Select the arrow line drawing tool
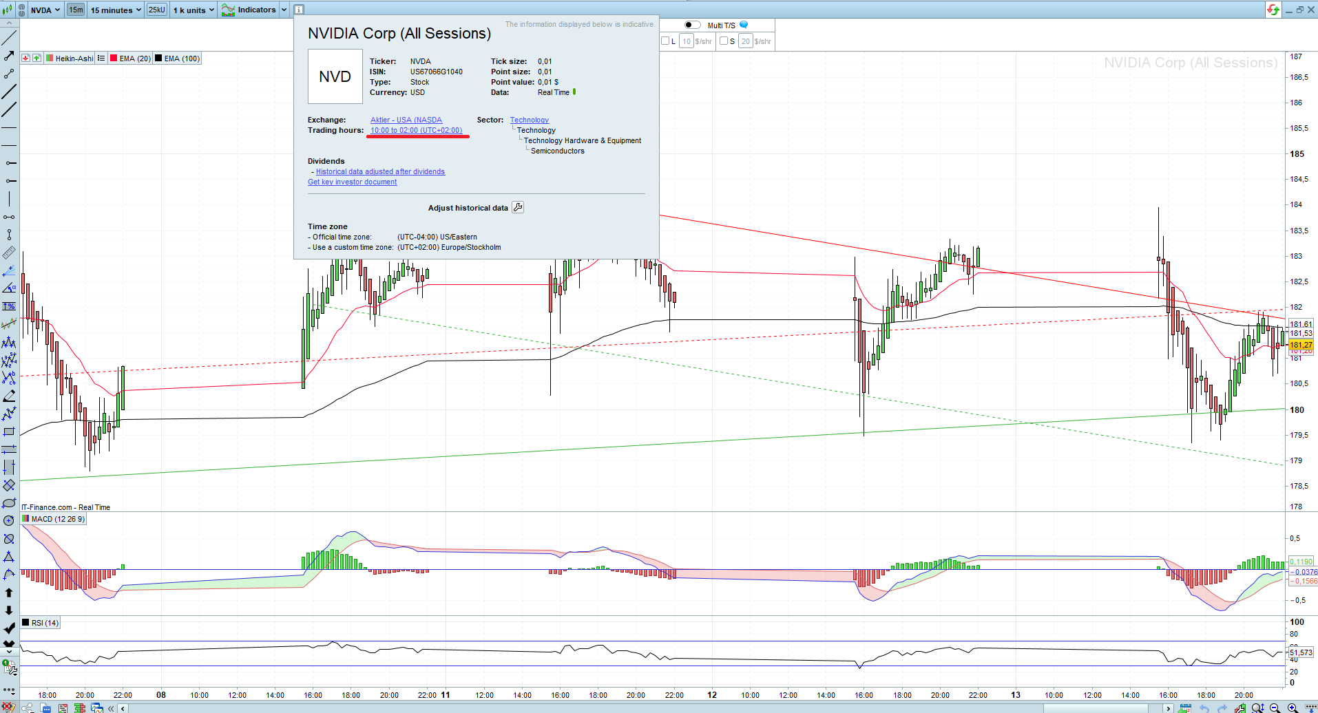 tap(9, 56)
